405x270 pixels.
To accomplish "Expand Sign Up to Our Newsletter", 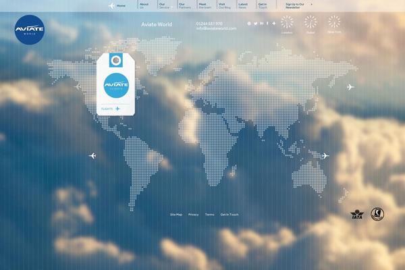I will pyautogui.click(x=298, y=5).
